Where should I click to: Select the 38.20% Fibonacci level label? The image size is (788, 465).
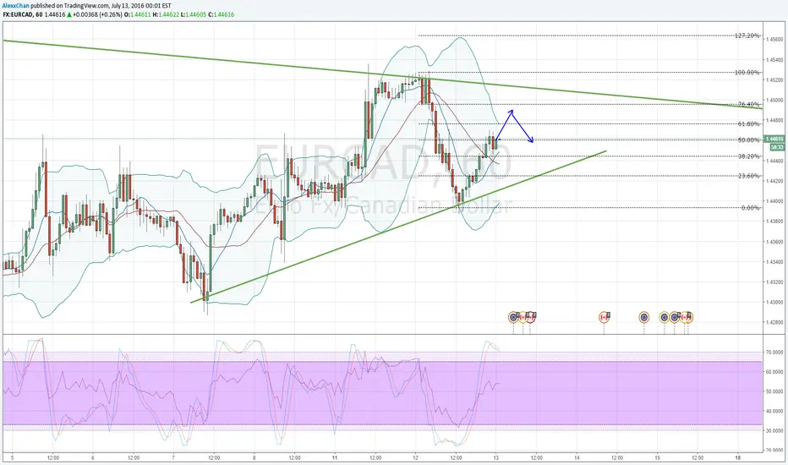click(749, 156)
